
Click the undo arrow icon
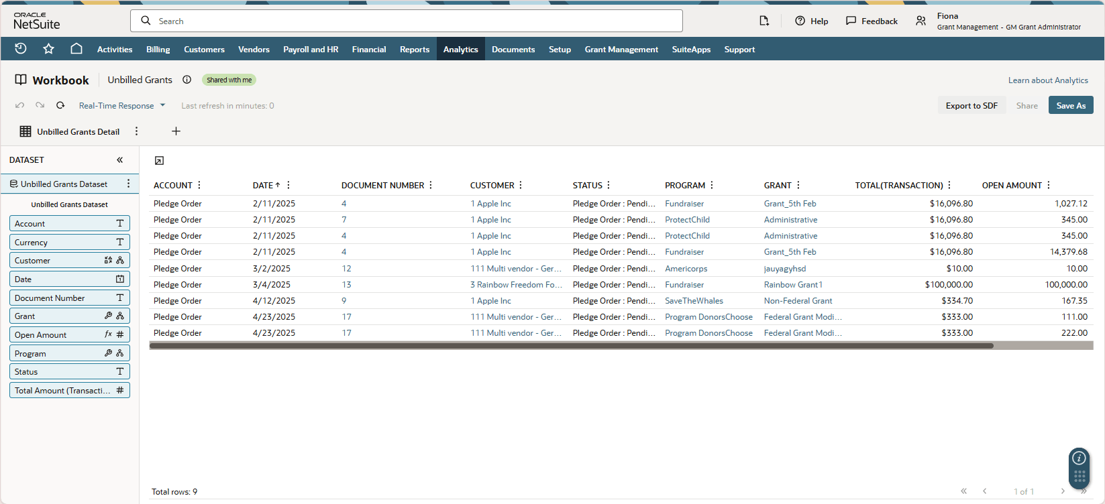click(x=20, y=105)
